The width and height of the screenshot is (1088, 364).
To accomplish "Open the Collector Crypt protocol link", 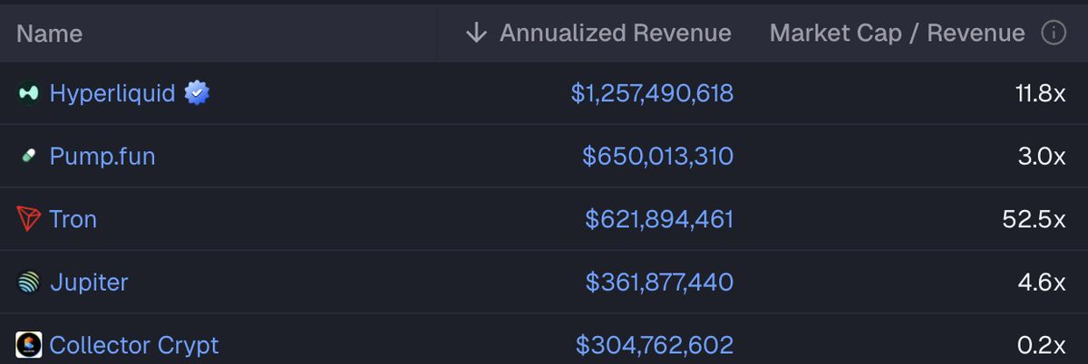I will click(x=134, y=345).
